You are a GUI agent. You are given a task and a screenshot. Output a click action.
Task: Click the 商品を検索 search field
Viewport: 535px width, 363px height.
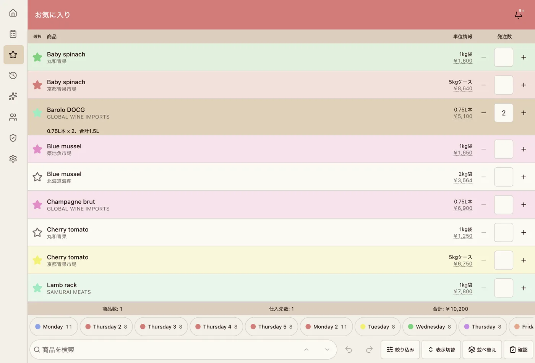coord(183,350)
